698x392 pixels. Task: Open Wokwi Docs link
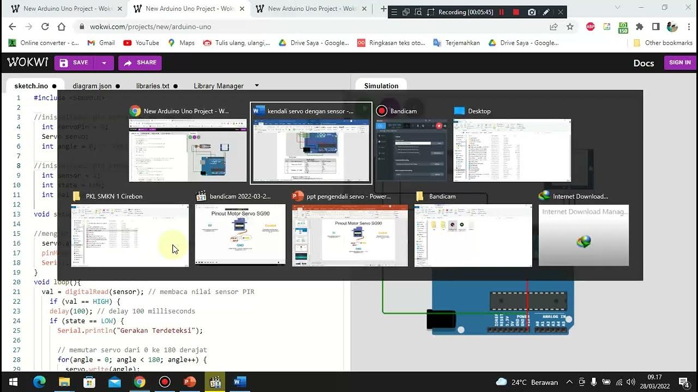[x=643, y=63]
